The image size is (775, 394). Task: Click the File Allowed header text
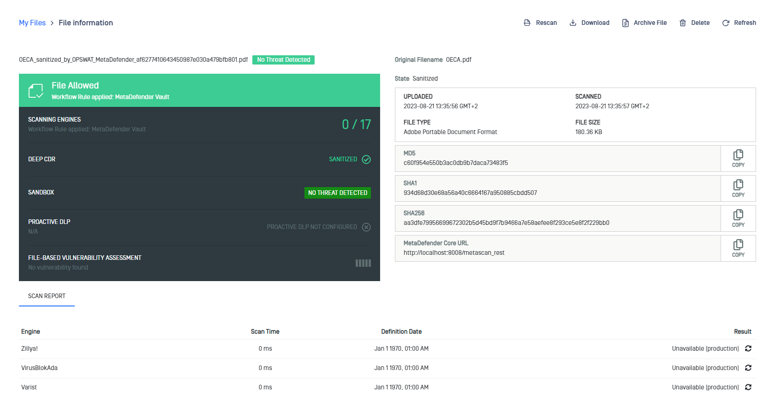(x=75, y=86)
